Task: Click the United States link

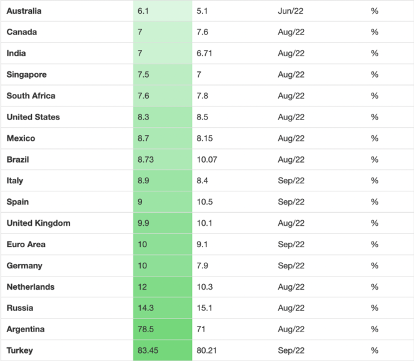Action: click(x=33, y=117)
